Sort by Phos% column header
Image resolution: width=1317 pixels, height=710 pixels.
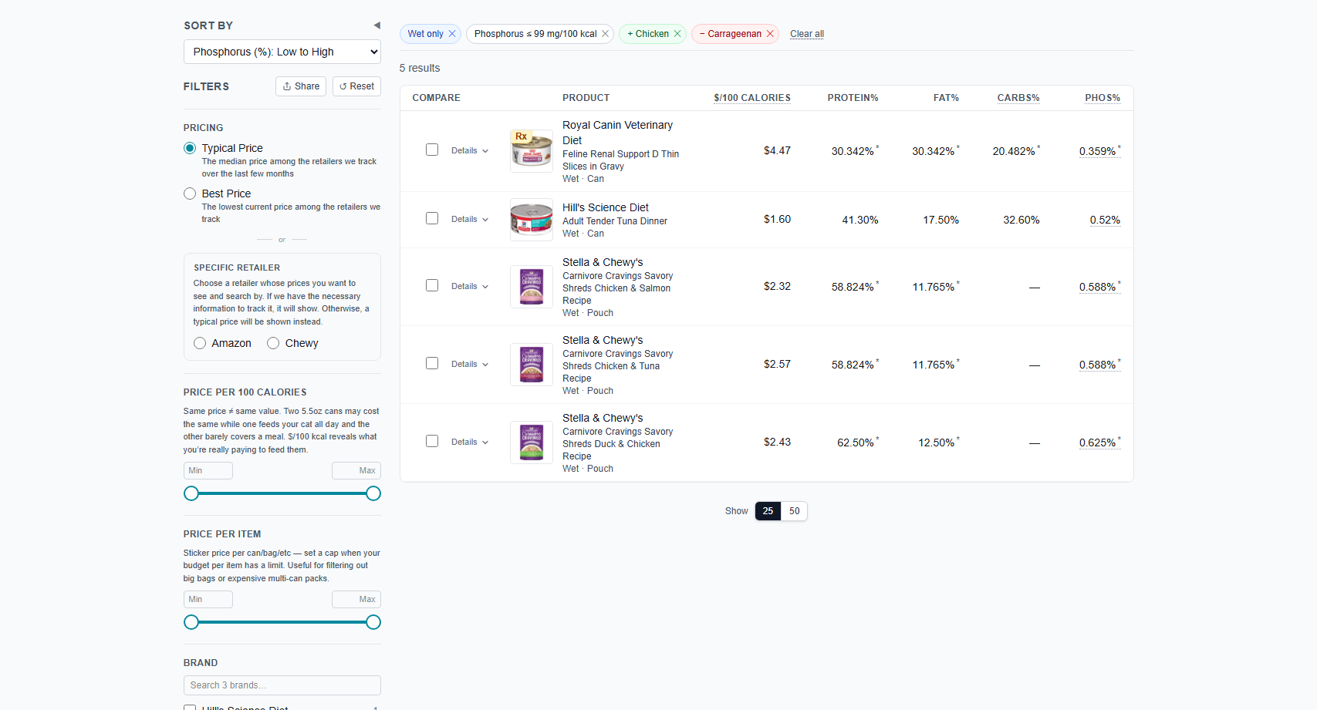(x=1103, y=98)
